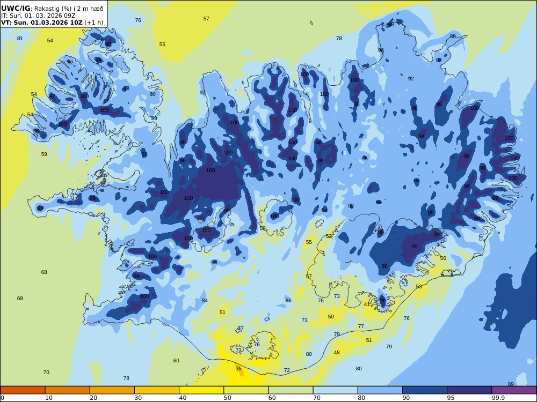
Task: Select the humidity value 97 in Westfjords
Action: pyautogui.click(x=52, y=96)
